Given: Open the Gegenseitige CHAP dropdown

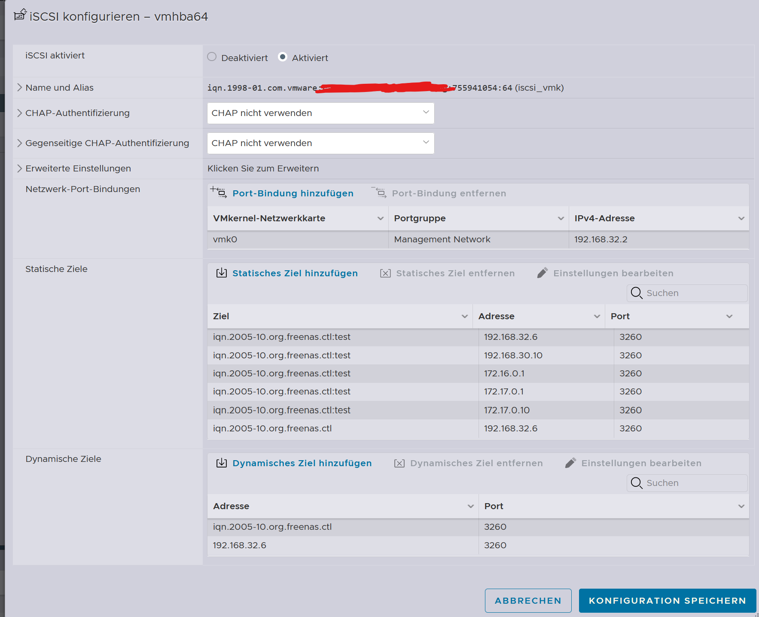Looking at the screenshot, I should pos(320,143).
